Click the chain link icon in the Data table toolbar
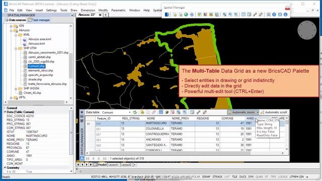Screen dimensions: 322x181 click(x=198, y=112)
